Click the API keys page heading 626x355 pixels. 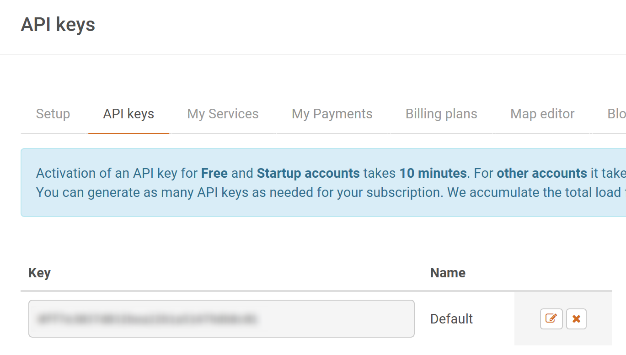(x=58, y=24)
